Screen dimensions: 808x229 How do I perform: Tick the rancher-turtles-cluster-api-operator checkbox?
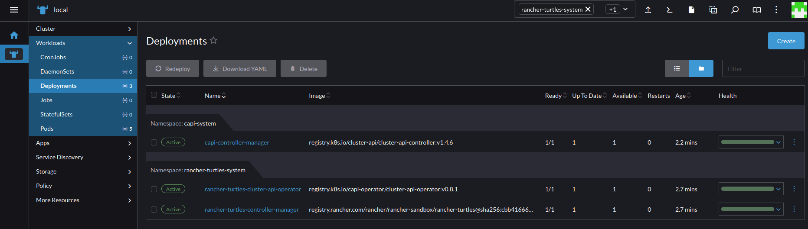pos(154,189)
